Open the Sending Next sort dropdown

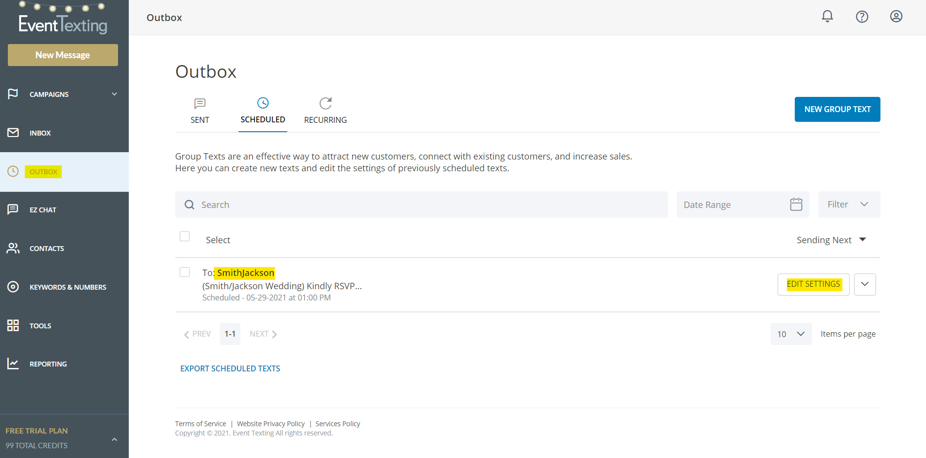click(831, 240)
